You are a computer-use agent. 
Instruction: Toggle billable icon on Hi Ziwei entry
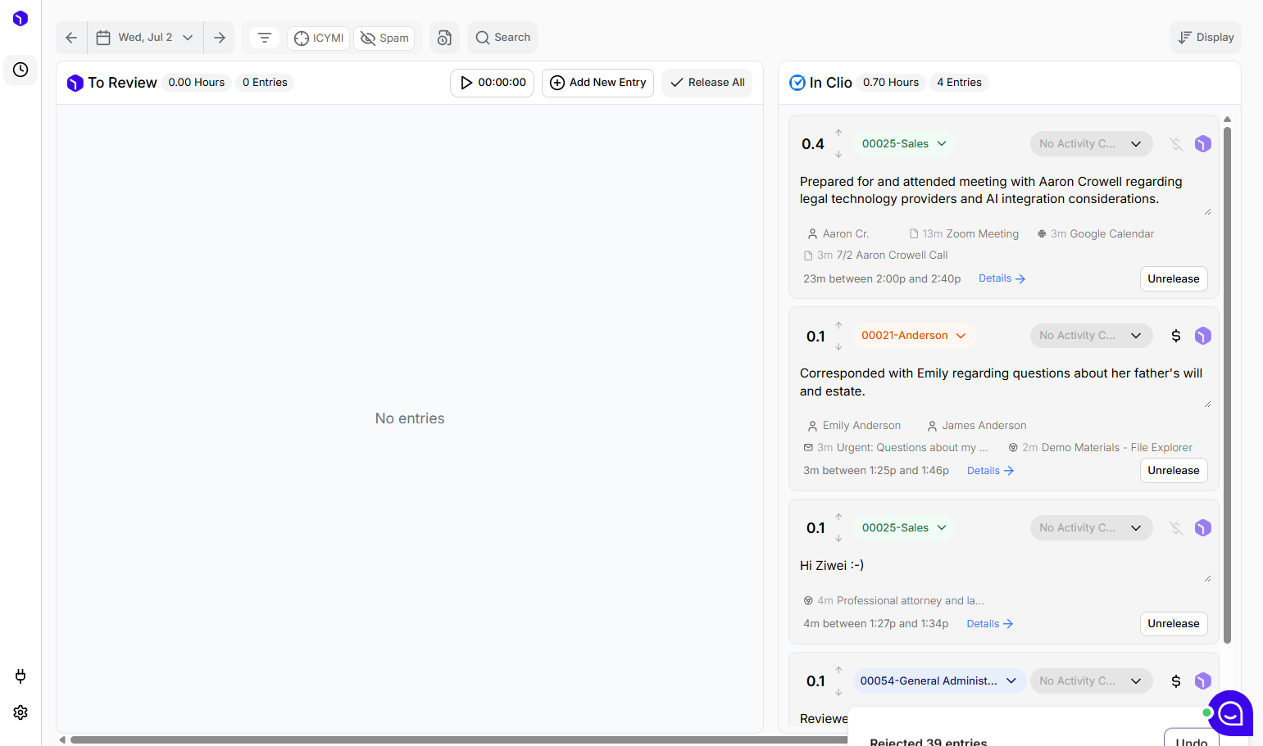(x=1176, y=528)
